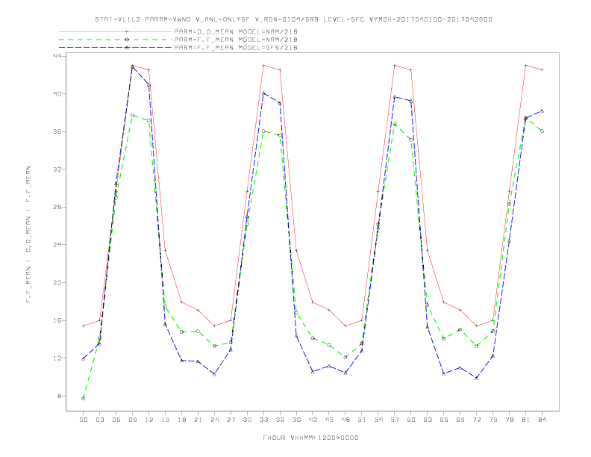
Task: Click the x-axis tick label 06
Action: pos(116,420)
